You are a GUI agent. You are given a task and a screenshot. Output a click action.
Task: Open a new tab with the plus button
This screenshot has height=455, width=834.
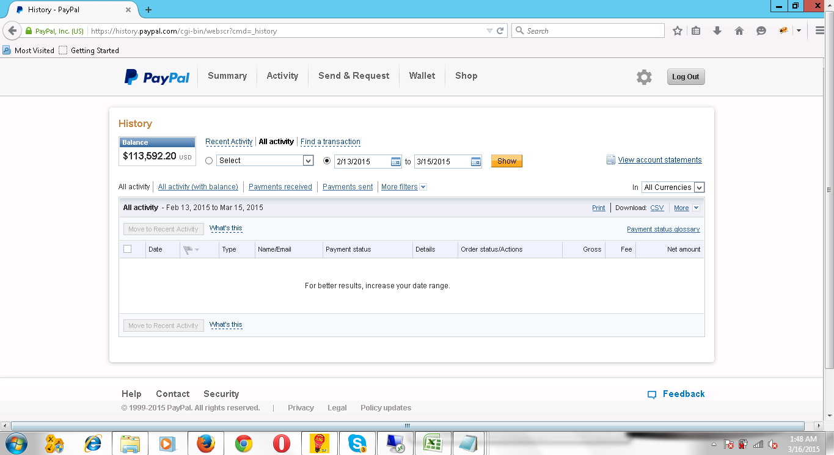coord(148,10)
